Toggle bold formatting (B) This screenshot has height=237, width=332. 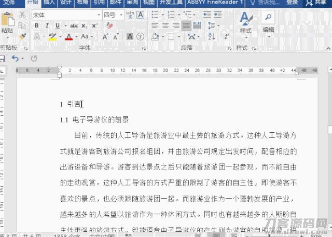click(37, 25)
